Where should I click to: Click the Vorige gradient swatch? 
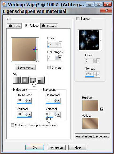[90, 123]
